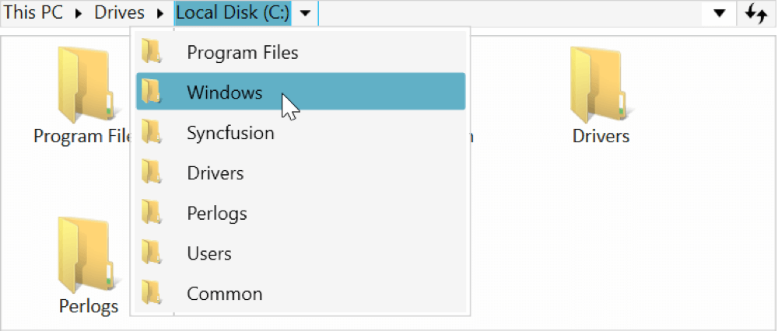This screenshot has height=331, width=778.
Task: Expand the arrow after Drives breadcrumb
Action: pos(160,13)
